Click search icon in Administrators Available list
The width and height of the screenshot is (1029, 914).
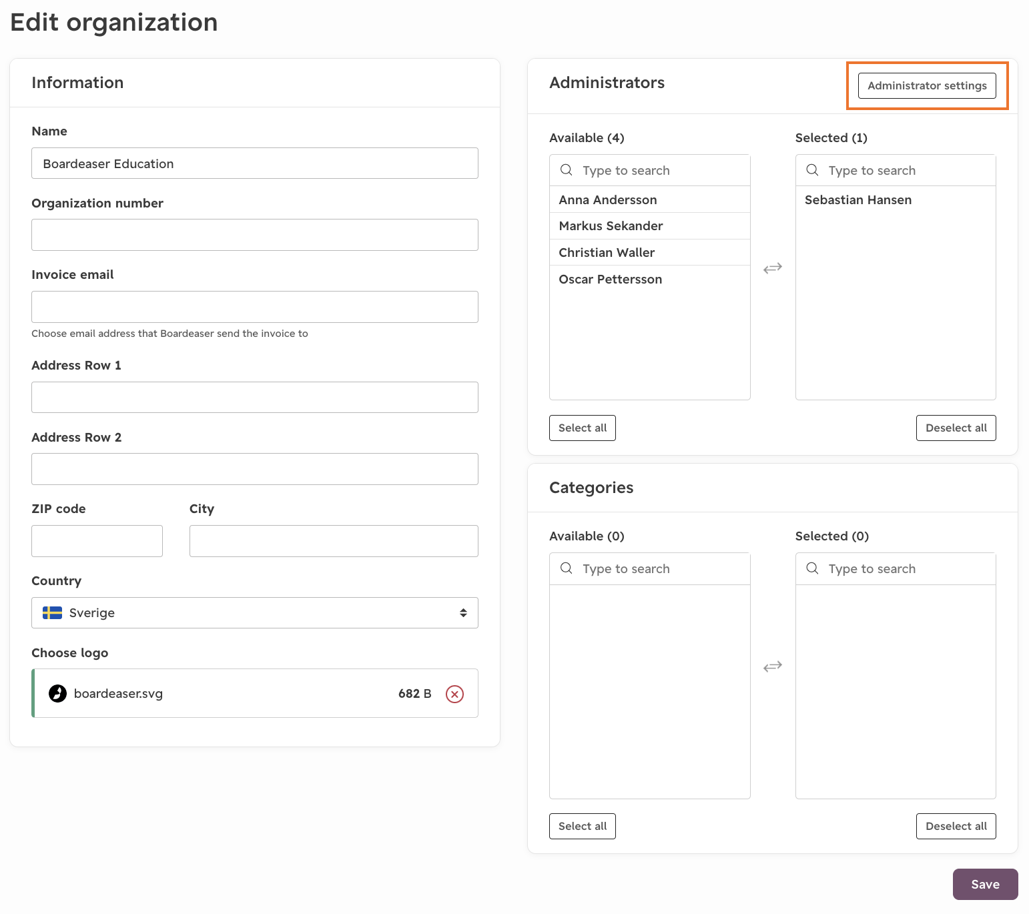[567, 170]
